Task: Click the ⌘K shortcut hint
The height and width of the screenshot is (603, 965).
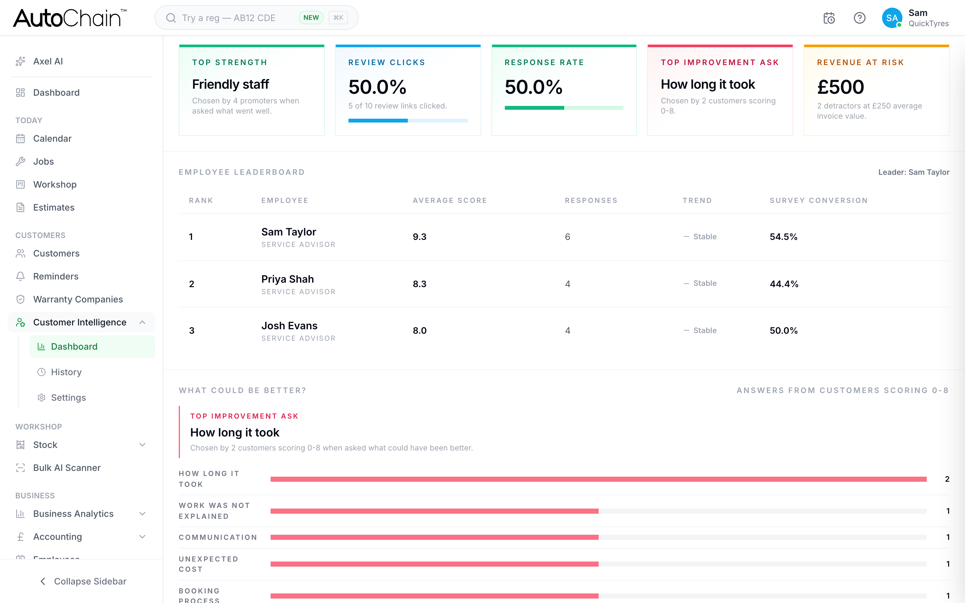Action: 338,18
